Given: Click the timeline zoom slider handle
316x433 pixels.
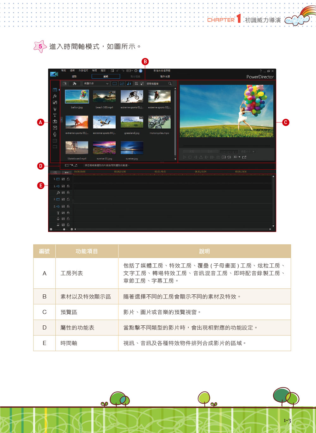Looking at the screenshot, I should (64, 229).
